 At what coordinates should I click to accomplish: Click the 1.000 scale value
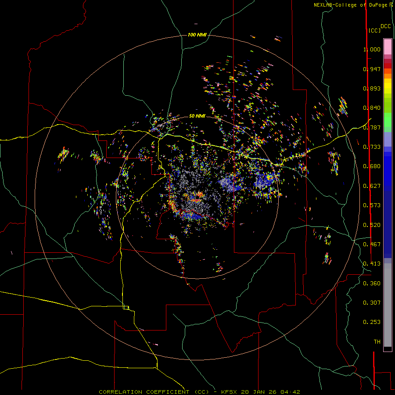click(372, 49)
